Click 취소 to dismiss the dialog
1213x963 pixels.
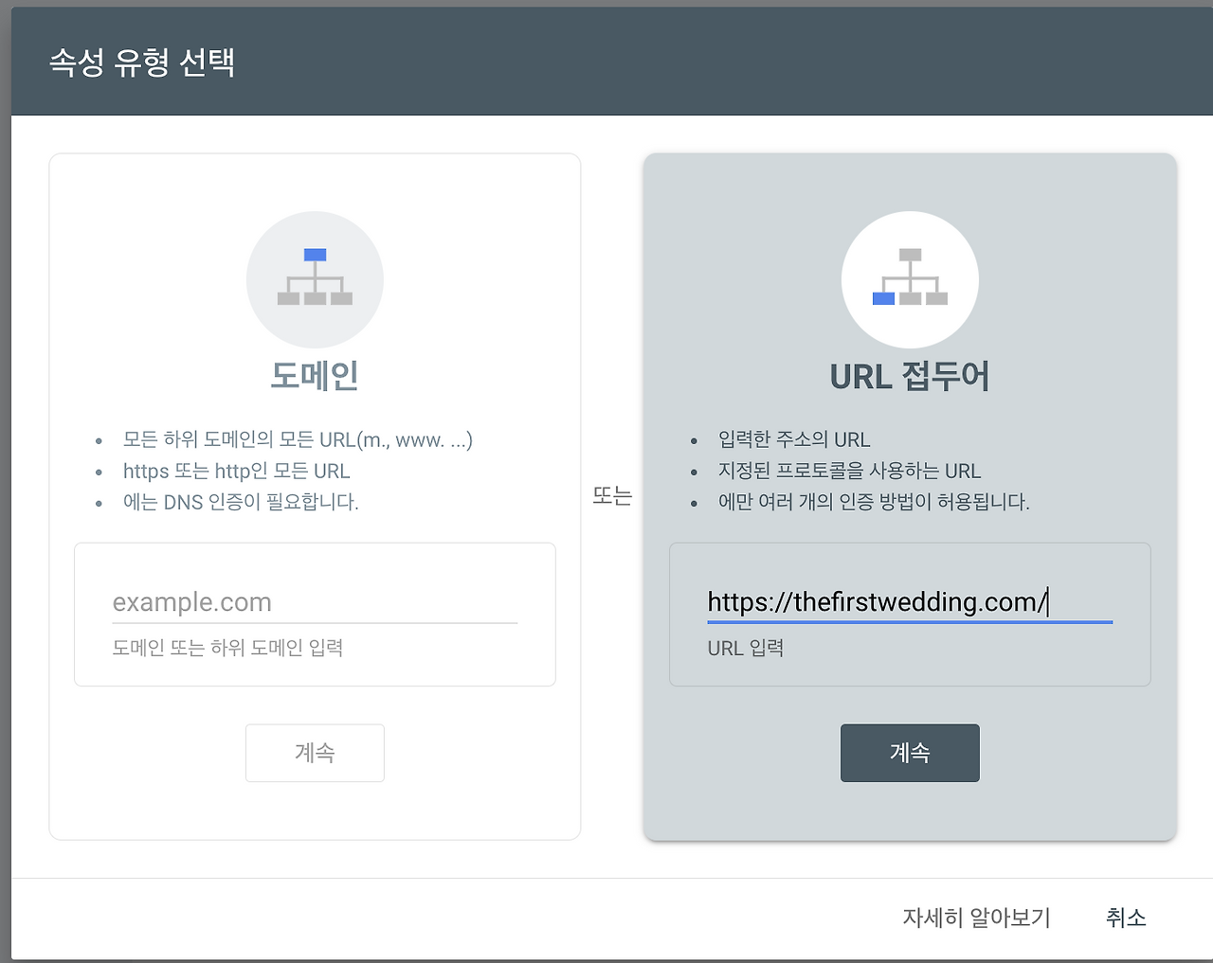coord(1126,918)
